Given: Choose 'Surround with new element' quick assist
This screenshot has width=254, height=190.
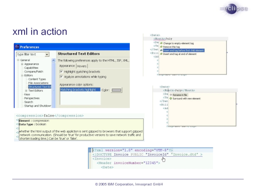Looking at the screenshot, I should click(x=186, y=98).
